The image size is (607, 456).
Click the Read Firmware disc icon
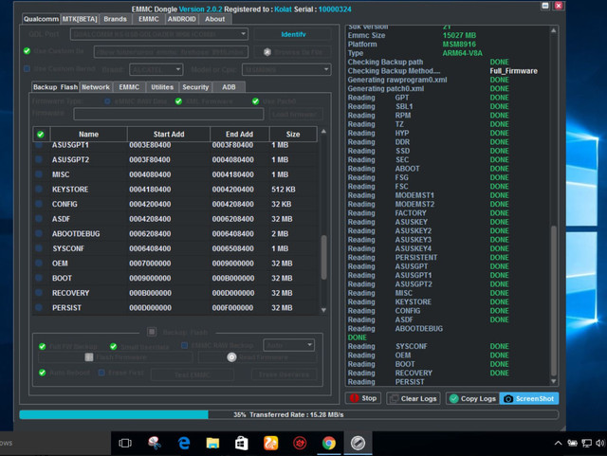pos(231,356)
